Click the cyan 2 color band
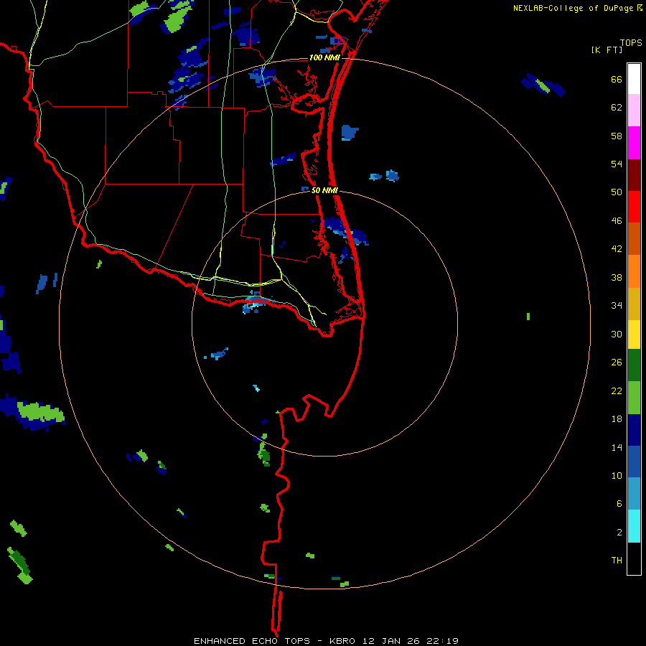This screenshot has height=646, width=646. [634, 526]
